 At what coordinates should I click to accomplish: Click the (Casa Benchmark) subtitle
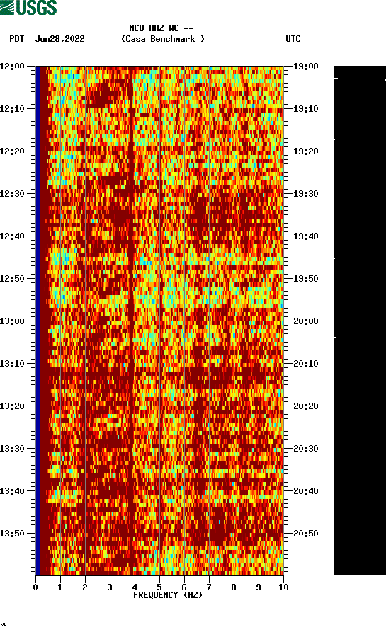pyautogui.click(x=163, y=39)
